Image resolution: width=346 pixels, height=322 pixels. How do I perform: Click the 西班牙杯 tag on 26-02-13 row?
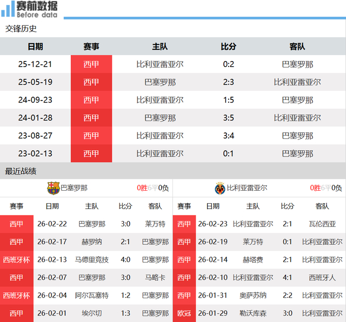[17, 259]
